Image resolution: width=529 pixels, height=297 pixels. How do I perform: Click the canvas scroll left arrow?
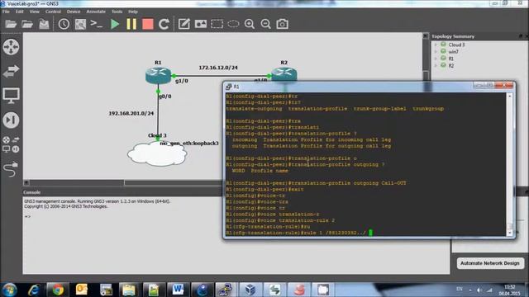pyautogui.click(x=26, y=182)
